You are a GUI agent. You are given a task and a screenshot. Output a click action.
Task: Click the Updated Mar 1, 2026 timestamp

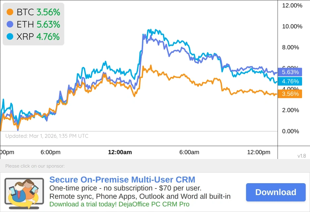coord(47,136)
